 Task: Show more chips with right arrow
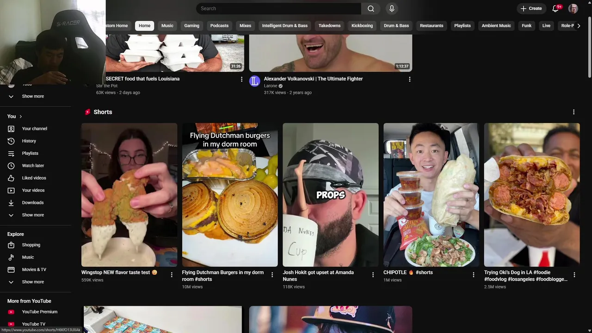click(579, 25)
